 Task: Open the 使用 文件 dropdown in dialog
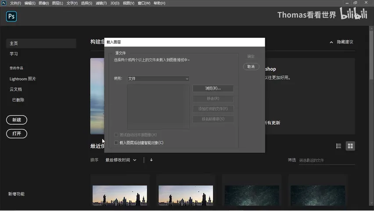(158, 79)
